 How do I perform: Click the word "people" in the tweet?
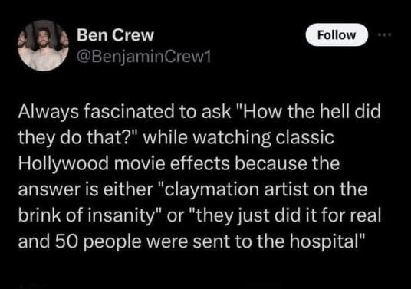point(113,242)
